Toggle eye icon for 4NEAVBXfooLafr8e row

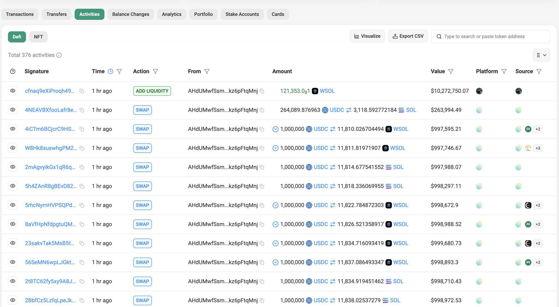(13, 110)
